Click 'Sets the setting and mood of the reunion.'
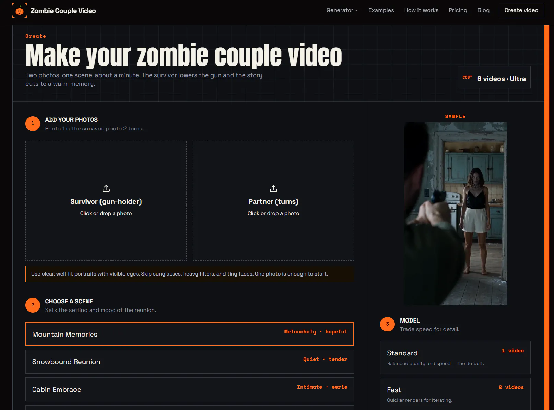The height and width of the screenshot is (410, 554). click(x=101, y=310)
